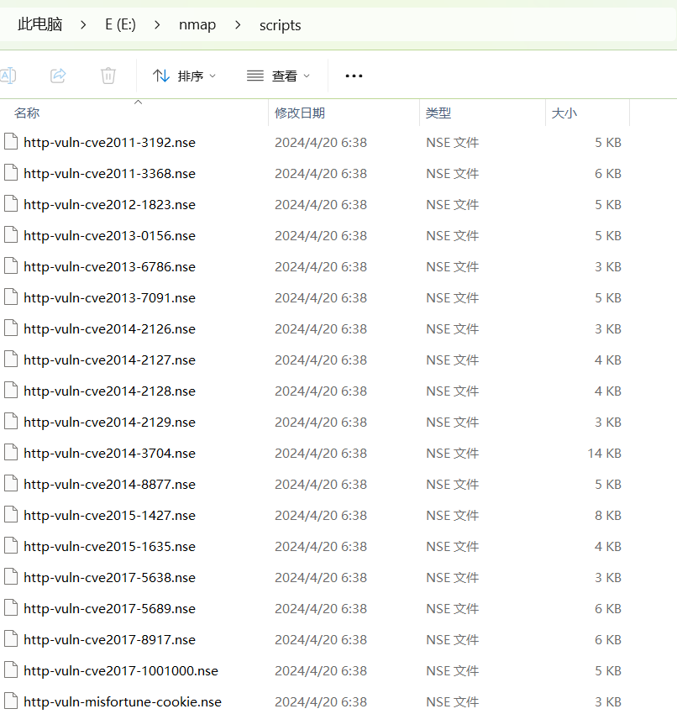Screen dimensions: 677x714
Task: Click the file icon of http-vuln-cve2014-3704.nse
Action: coord(11,453)
